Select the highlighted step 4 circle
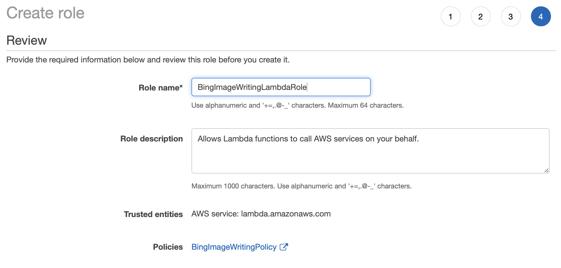Viewport: 561px width, 268px height. point(541,16)
